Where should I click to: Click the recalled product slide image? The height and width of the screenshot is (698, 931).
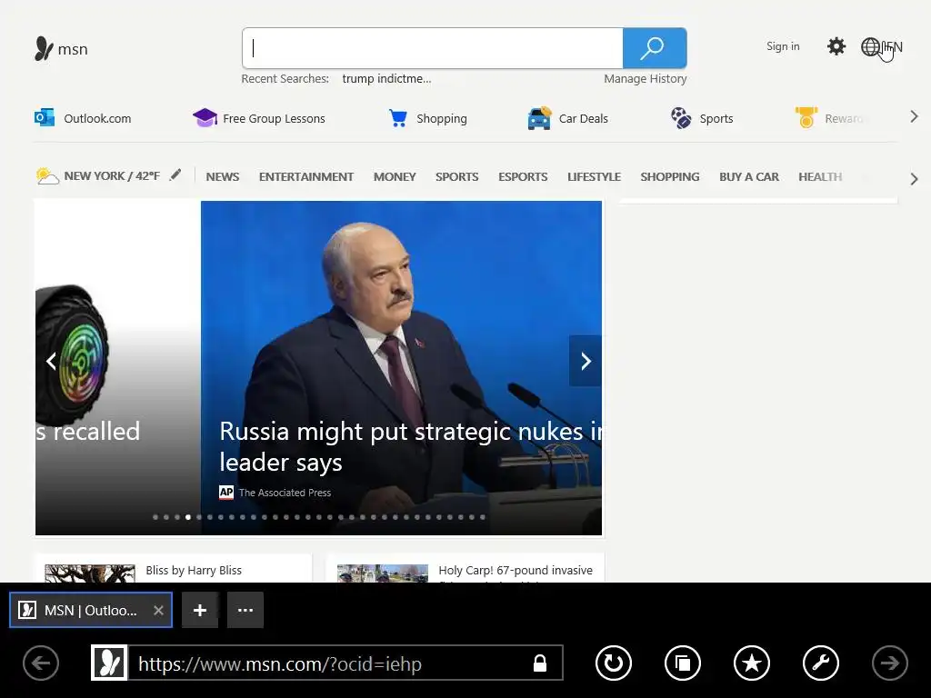click(117, 368)
